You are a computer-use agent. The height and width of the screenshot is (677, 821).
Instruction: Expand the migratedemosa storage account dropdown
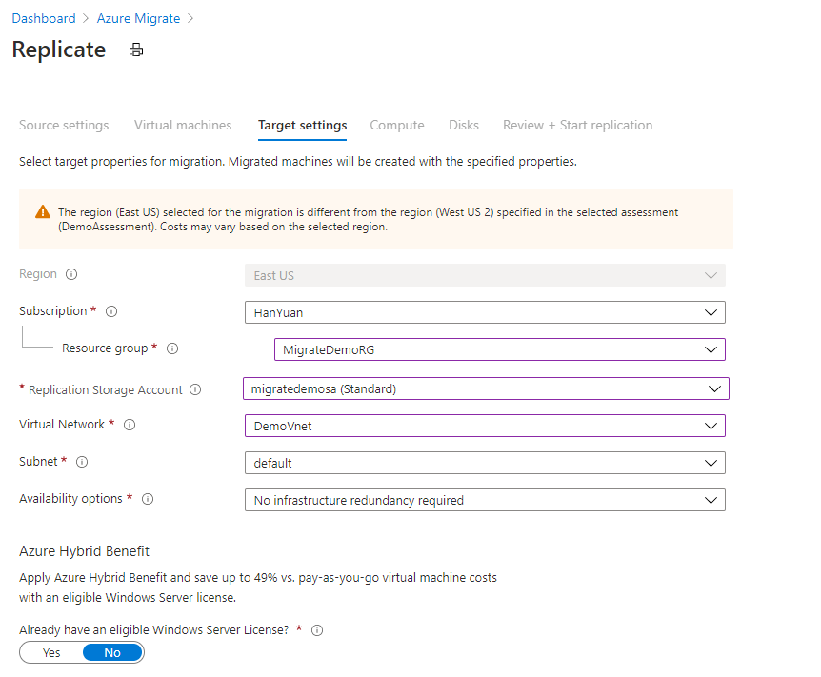(486, 388)
